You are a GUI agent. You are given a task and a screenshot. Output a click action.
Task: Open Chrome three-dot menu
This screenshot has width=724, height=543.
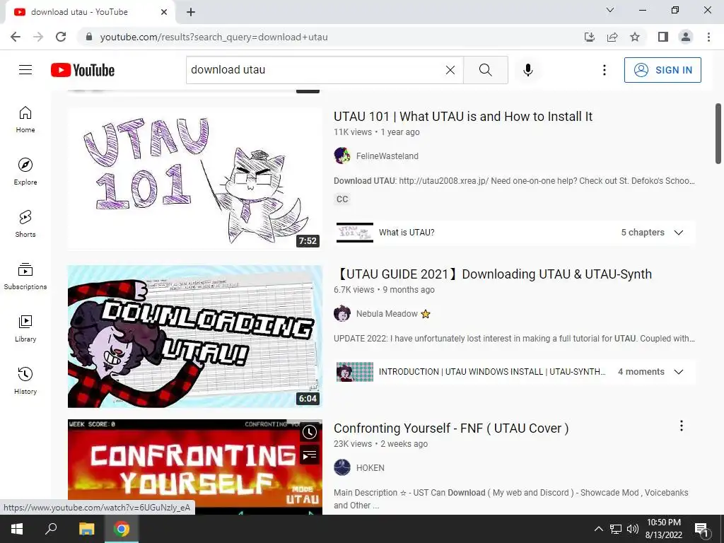pos(708,37)
